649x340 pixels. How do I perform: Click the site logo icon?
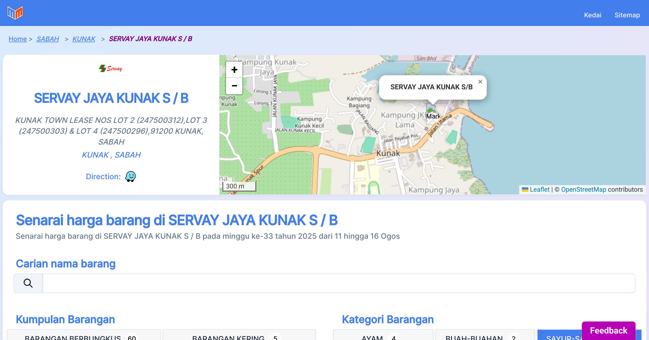click(x=15, y=13)
